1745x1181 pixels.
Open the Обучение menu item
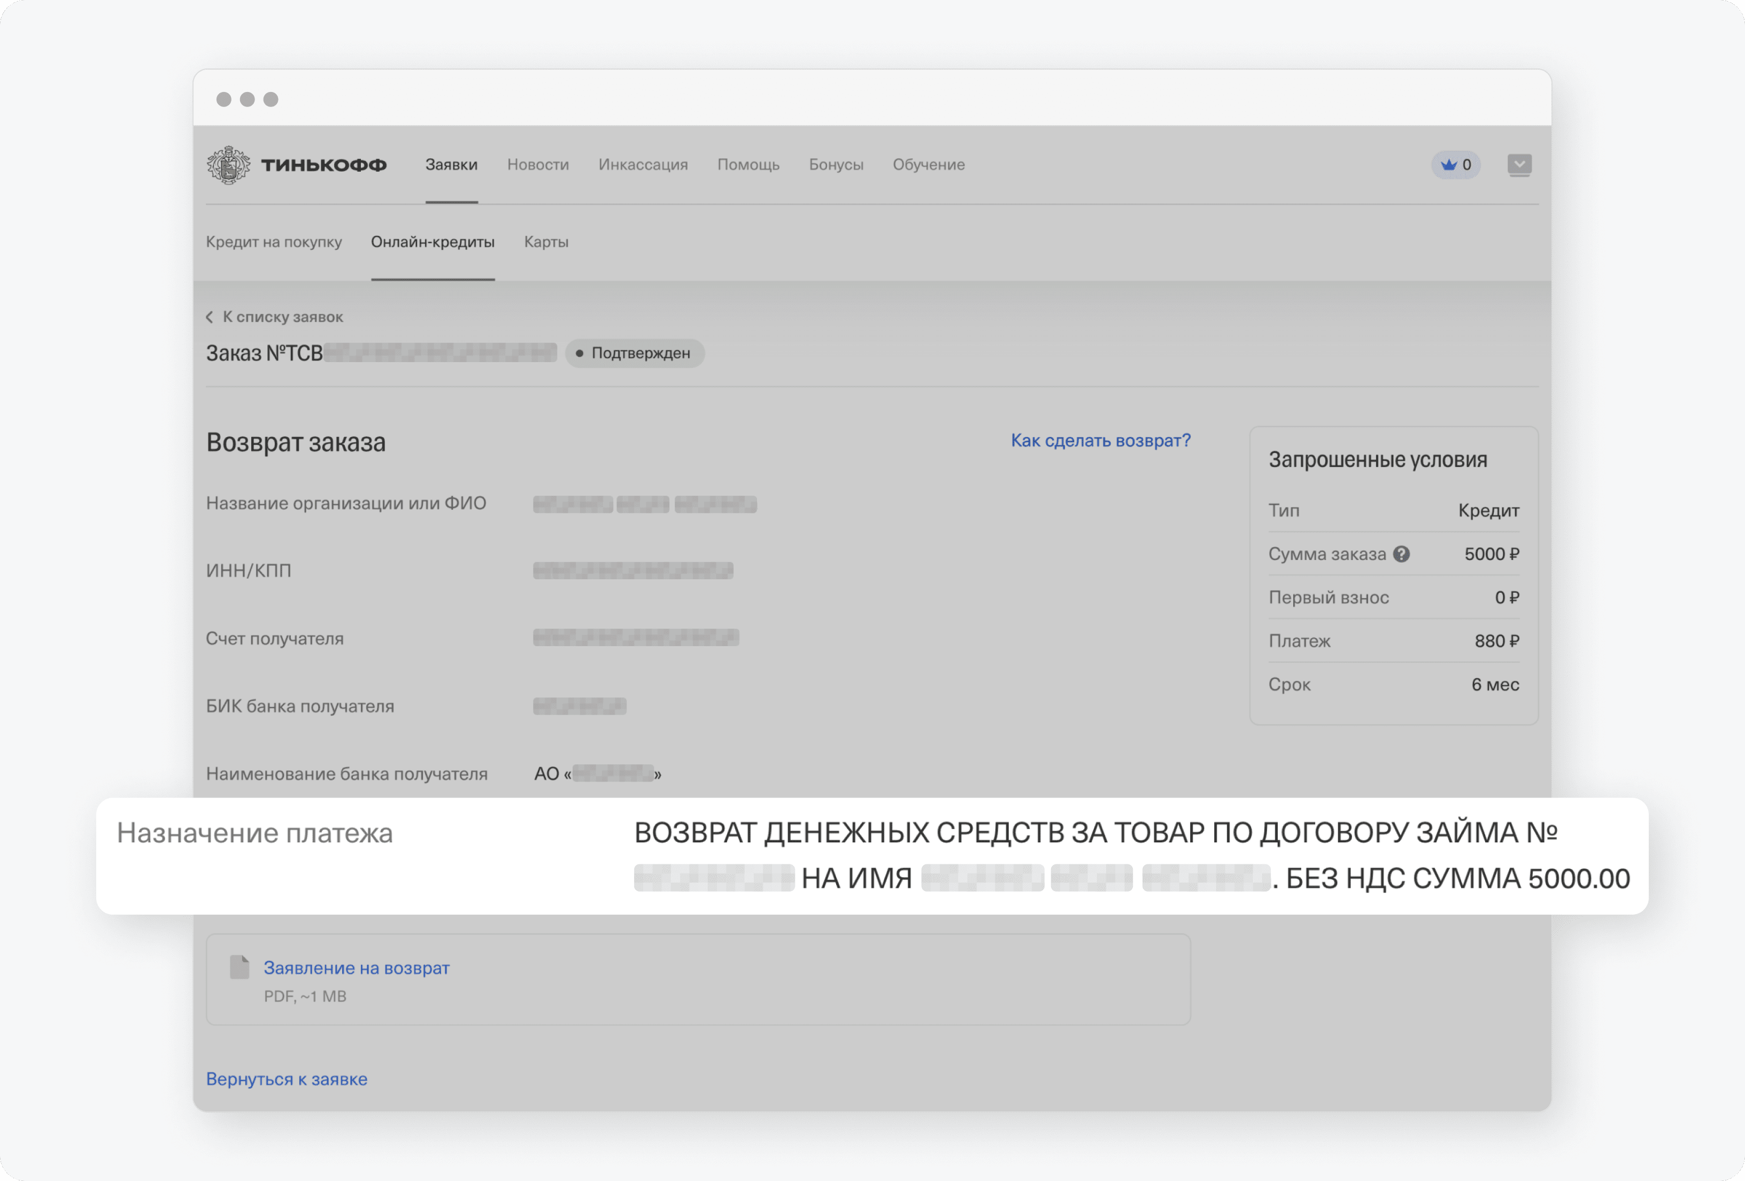click(x=928, y=165)
